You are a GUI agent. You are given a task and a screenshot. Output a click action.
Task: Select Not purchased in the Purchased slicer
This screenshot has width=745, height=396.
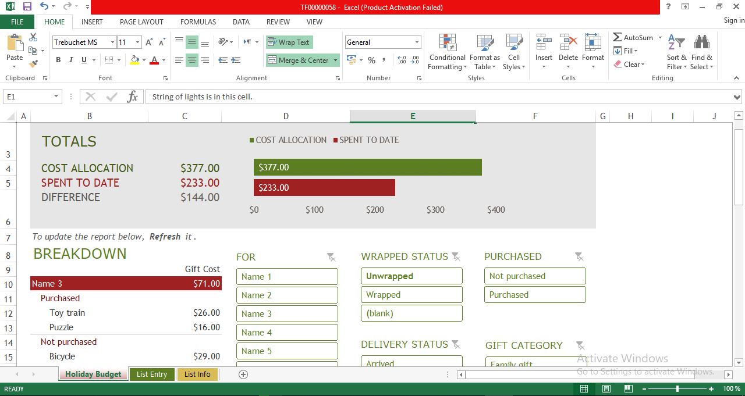tap(534, 276)
